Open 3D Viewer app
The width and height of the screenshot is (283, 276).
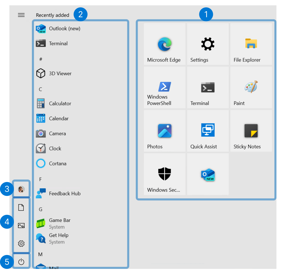80,74
